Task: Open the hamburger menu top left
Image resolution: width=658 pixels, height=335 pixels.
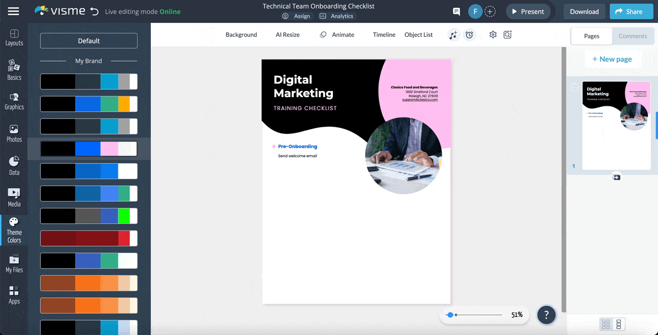Action: click(x=14, y=11)
